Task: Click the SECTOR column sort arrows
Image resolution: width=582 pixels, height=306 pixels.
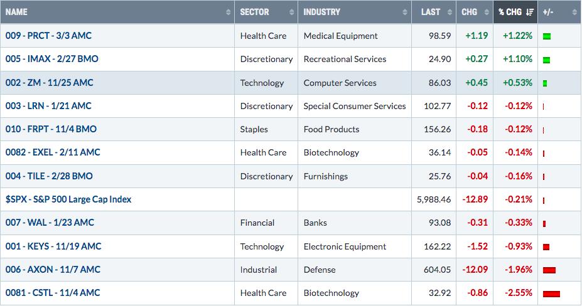Action: tap(292, 13)
